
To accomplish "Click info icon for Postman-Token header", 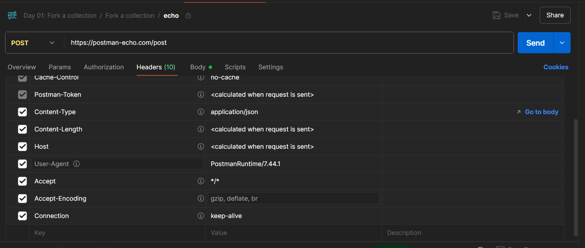I will pyautogui.click(x=201, y=95).
